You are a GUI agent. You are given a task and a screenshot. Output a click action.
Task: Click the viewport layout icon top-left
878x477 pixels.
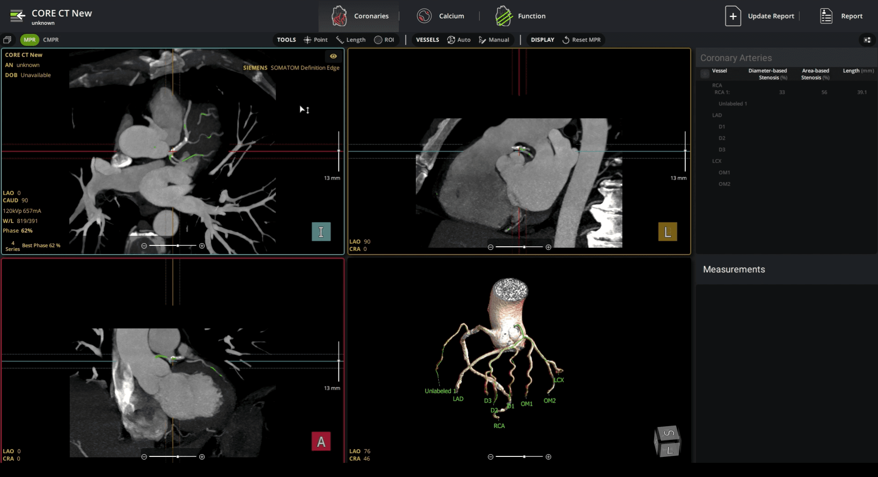[x=7, y=40]
